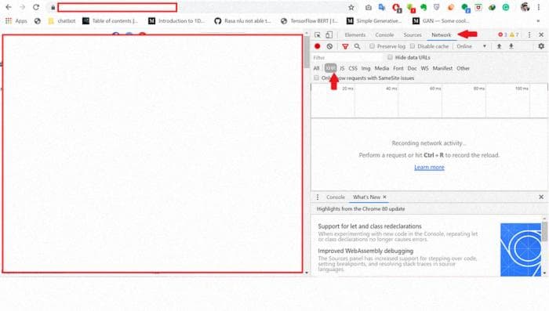Image resolution: width=549 pixels, height=311 pixels.
Task: Filter requests by Media type
Action: click(x=382, y=68)
